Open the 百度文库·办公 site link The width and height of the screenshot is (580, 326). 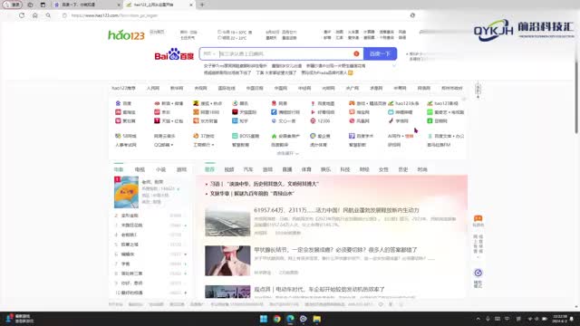point(446,136)
